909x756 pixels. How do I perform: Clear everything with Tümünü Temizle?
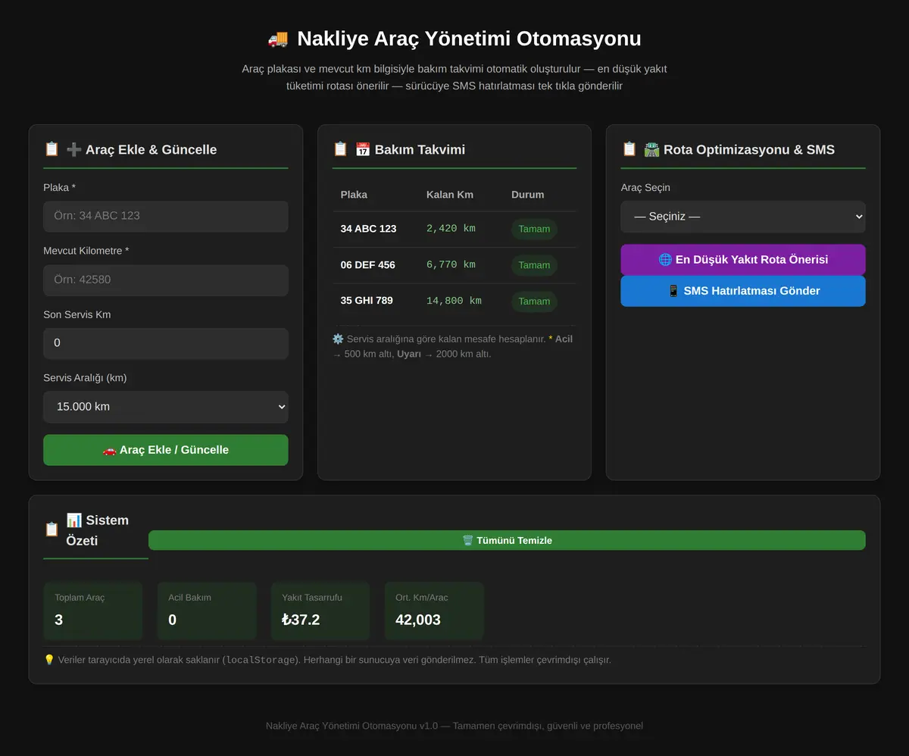507,540
